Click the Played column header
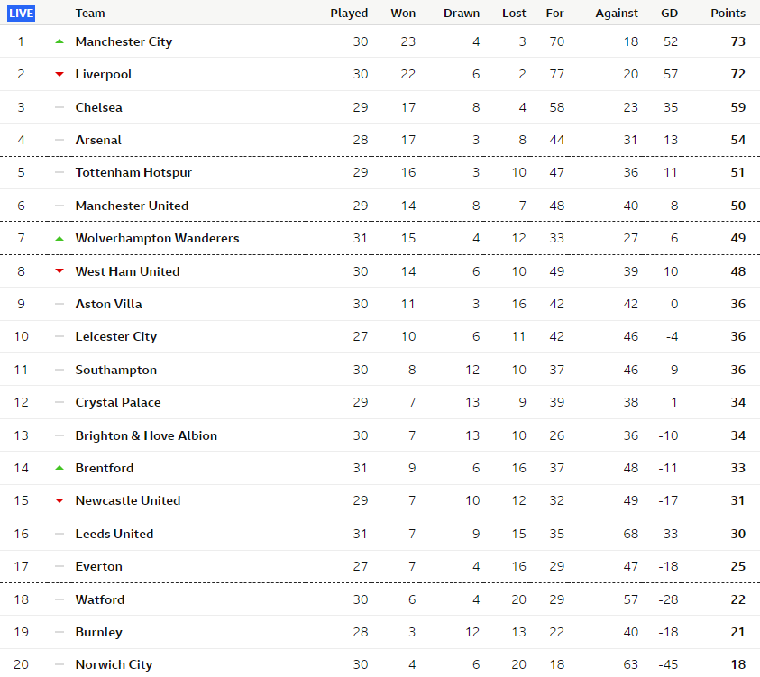Screen dimensions: 760x677 coord(349,14)
